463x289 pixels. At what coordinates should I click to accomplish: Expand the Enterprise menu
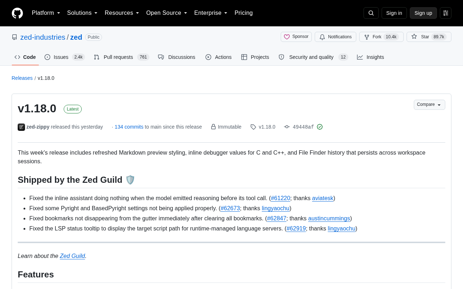tap(211, 13)
